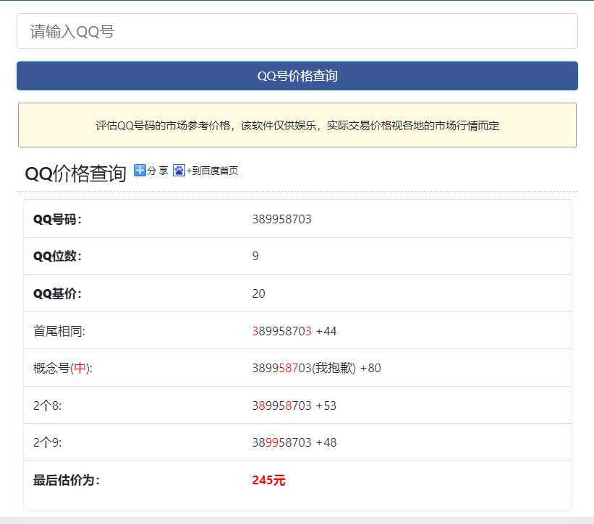Click the red 245元 final price
The image size is (594, 524).
(x=268, y=479)
